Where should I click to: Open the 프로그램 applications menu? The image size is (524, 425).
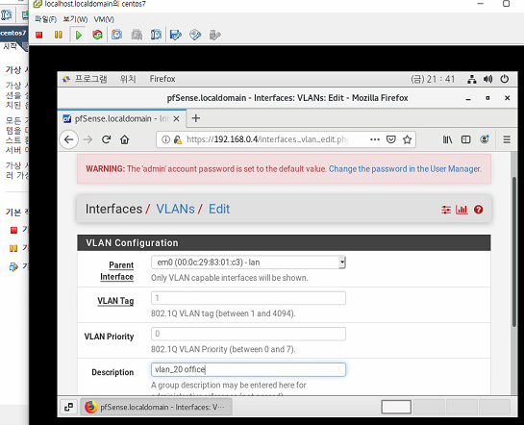click(x=86, y=79)
